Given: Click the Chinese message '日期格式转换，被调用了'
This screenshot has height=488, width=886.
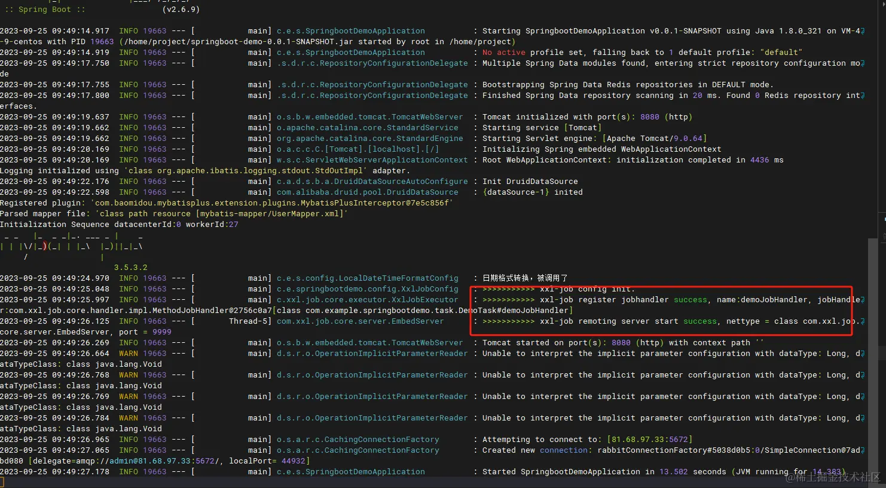Looking at the screenshot, I should (x=525, y=278).
